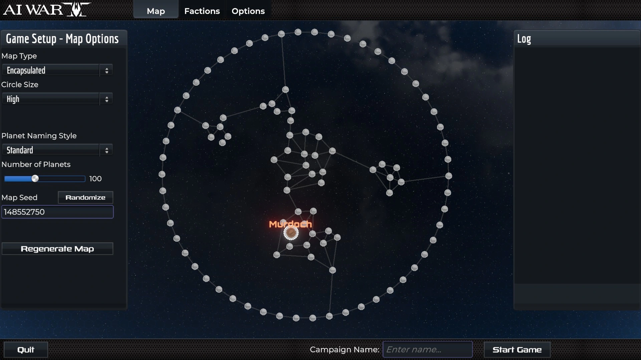Viewport: 641px width, 360px height.
Task: Click the map seed number field
Action: [x=57, y=212]
